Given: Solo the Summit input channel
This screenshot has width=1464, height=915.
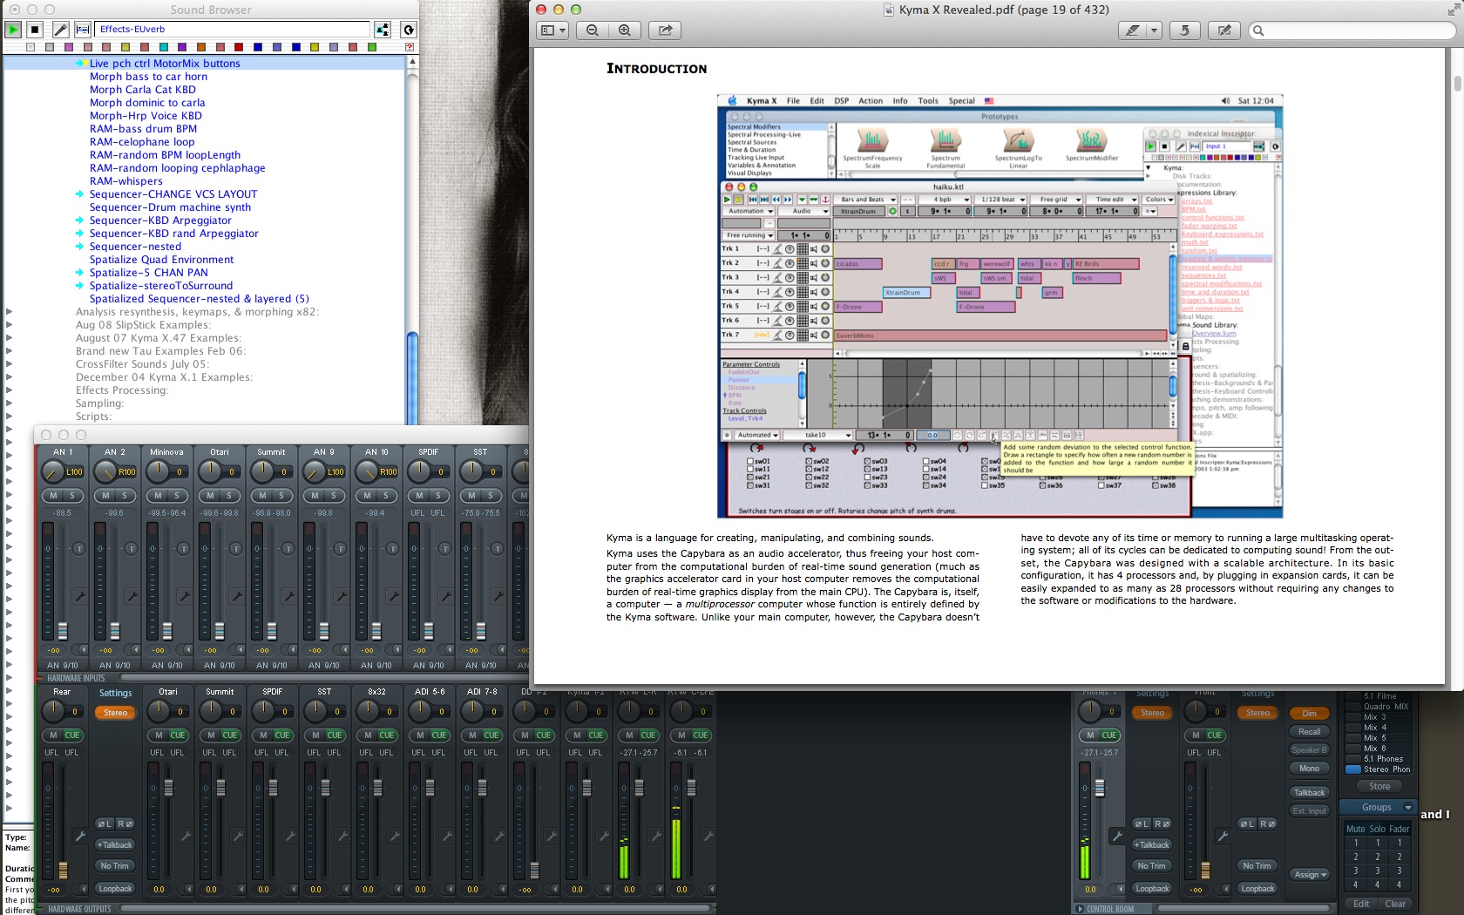Looking at the screenshot, I should 281,496.
